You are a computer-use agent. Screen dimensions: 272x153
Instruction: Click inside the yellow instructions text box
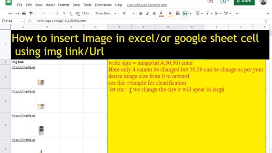coord(187,106)
